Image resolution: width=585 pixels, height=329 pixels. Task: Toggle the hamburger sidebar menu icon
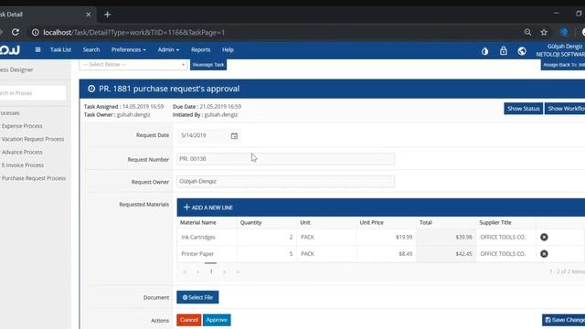click(x=37, y=49)
